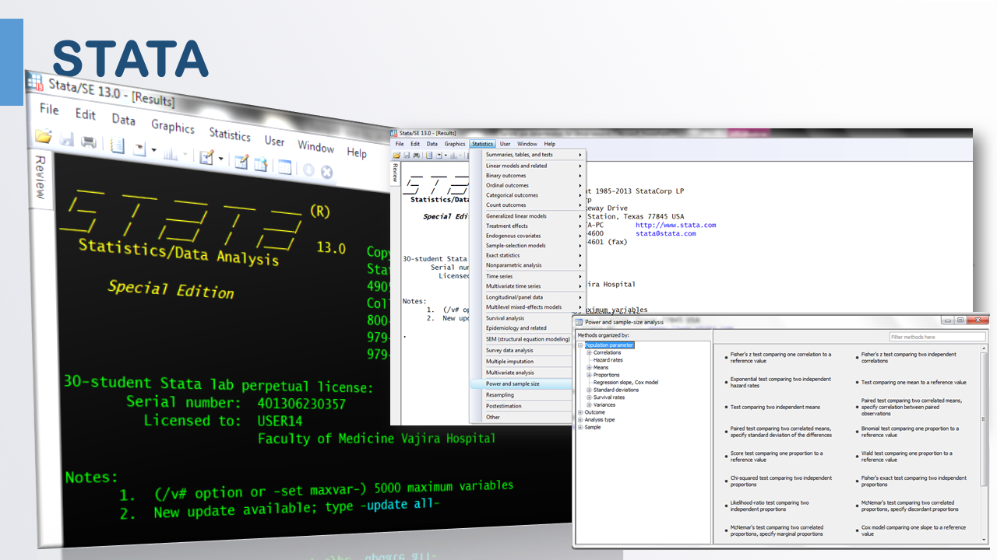Expand the Outcome tree node
This screenshot has width=997, height=560.
pyautogui.click(x=580, y=412)
